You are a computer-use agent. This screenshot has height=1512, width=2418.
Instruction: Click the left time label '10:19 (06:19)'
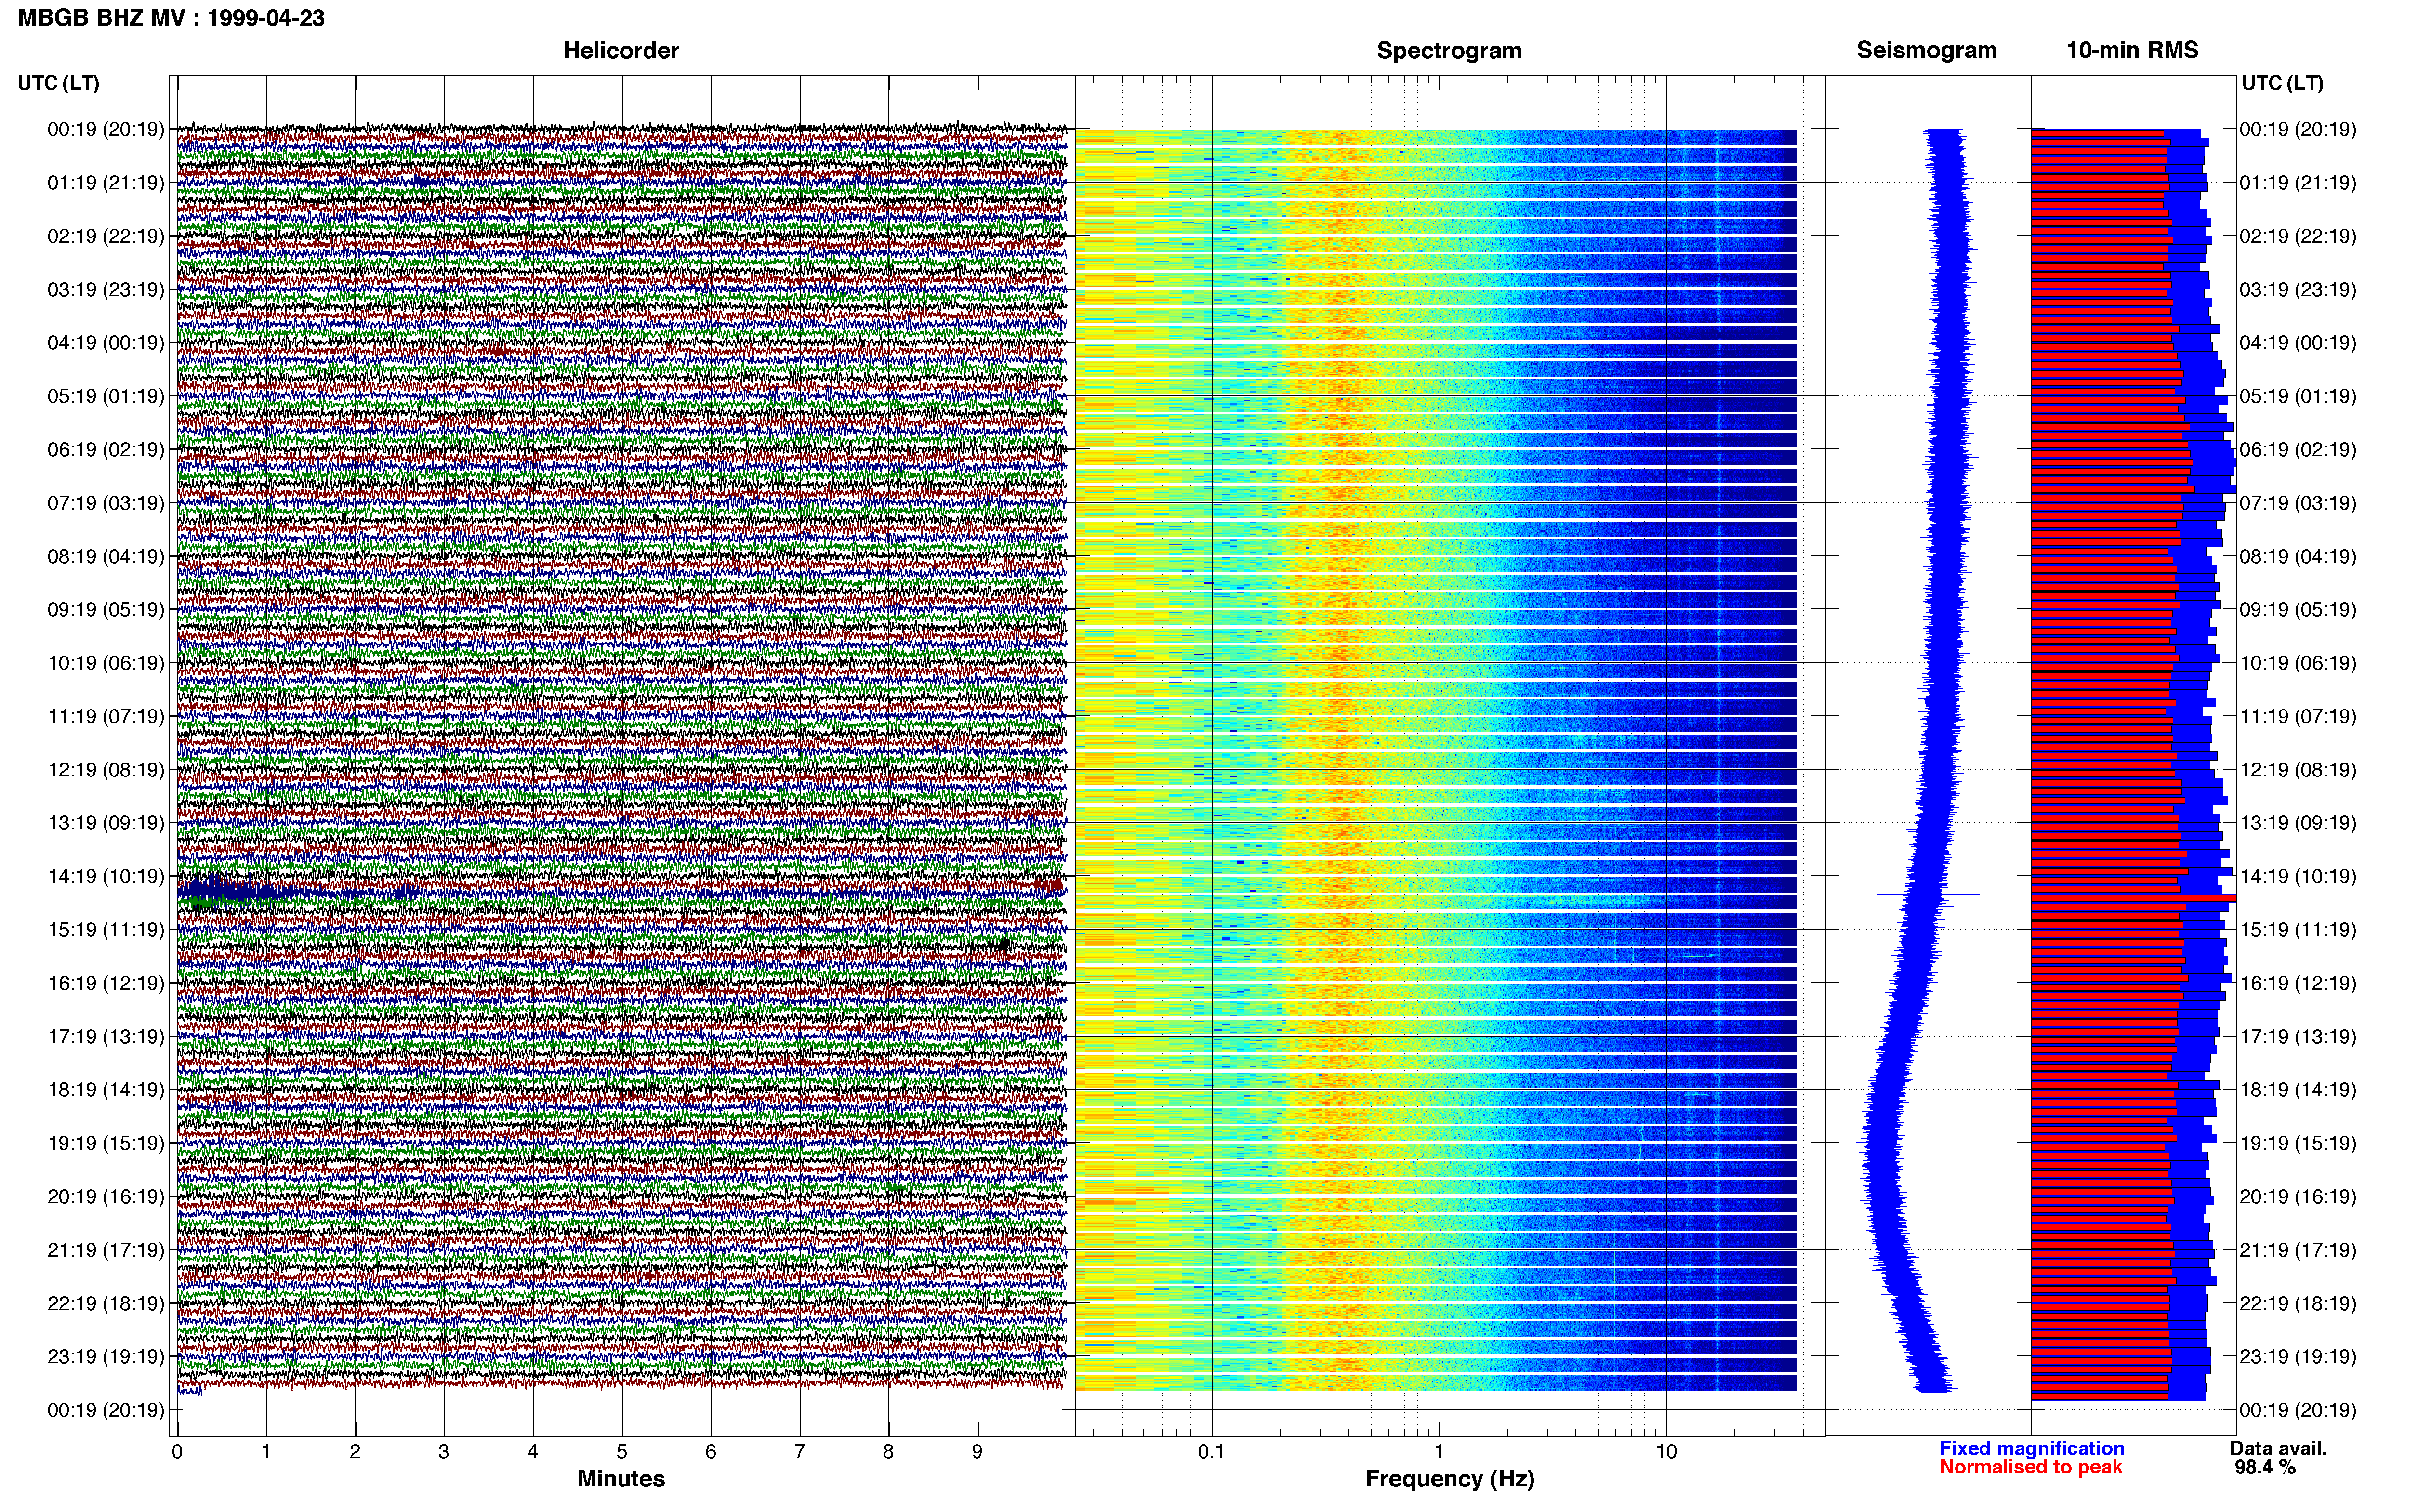[106, 663]
